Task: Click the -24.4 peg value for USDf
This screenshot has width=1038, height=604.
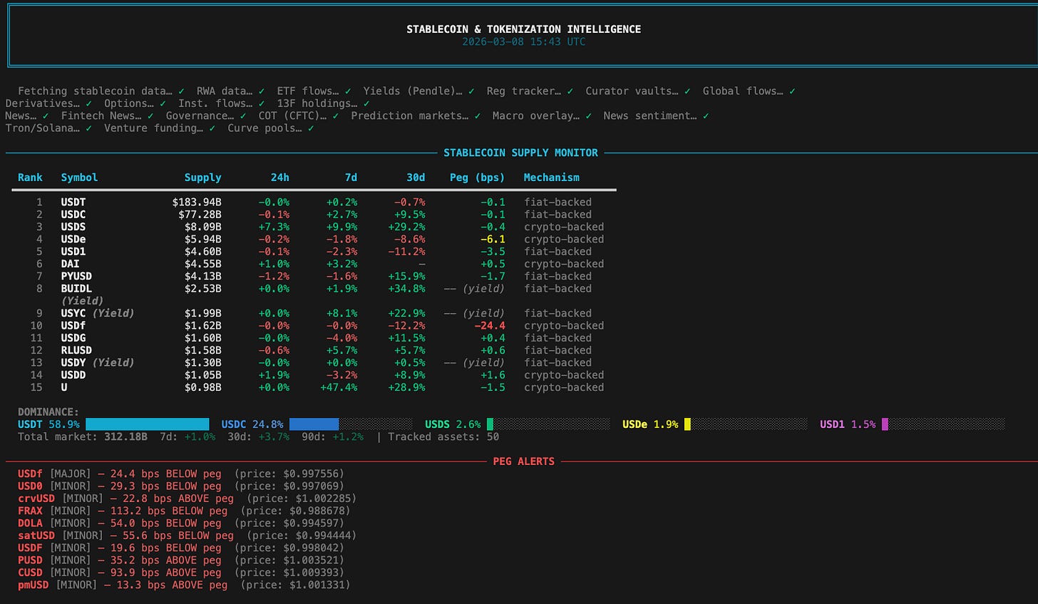Action: tap(490, 326)
